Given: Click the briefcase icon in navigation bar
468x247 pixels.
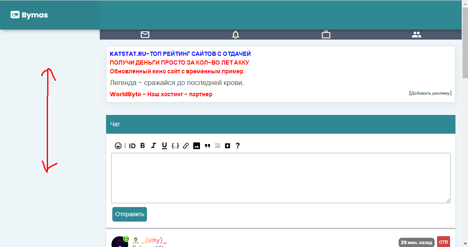Looking at the screenshot, I should point(326,35).
